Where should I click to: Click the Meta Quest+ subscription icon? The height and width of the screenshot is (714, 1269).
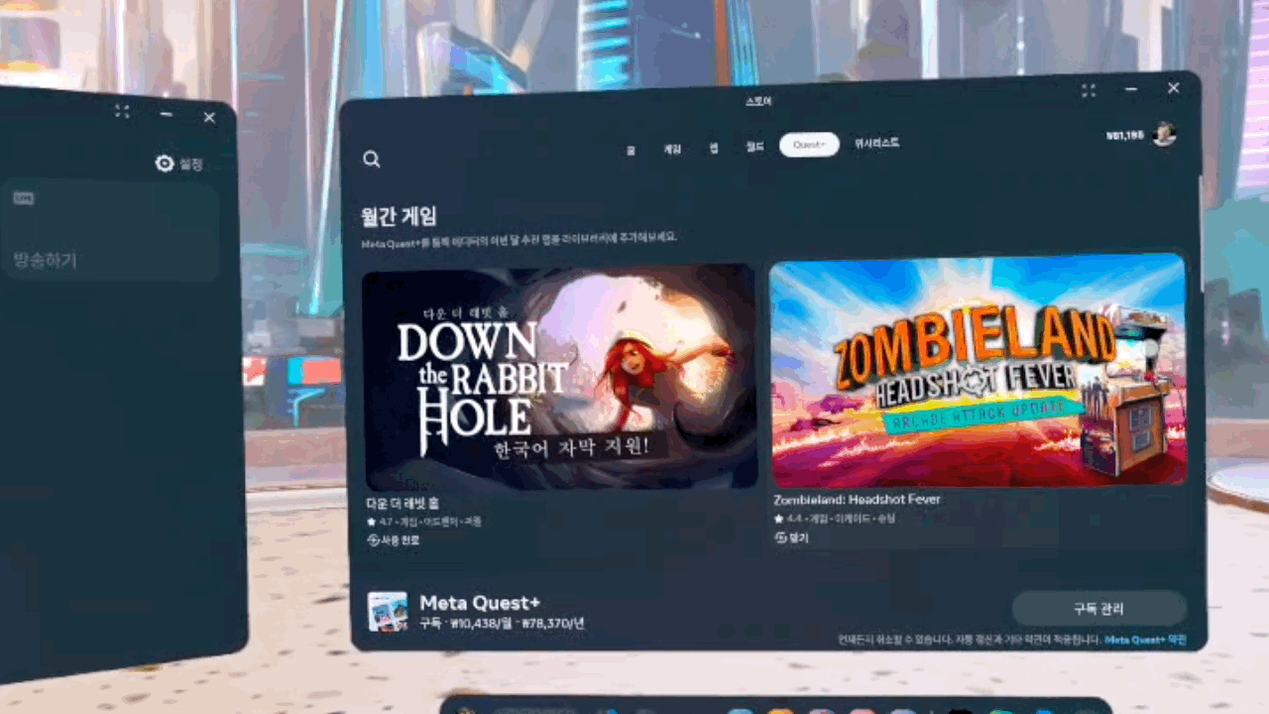(x=388, y=612)
